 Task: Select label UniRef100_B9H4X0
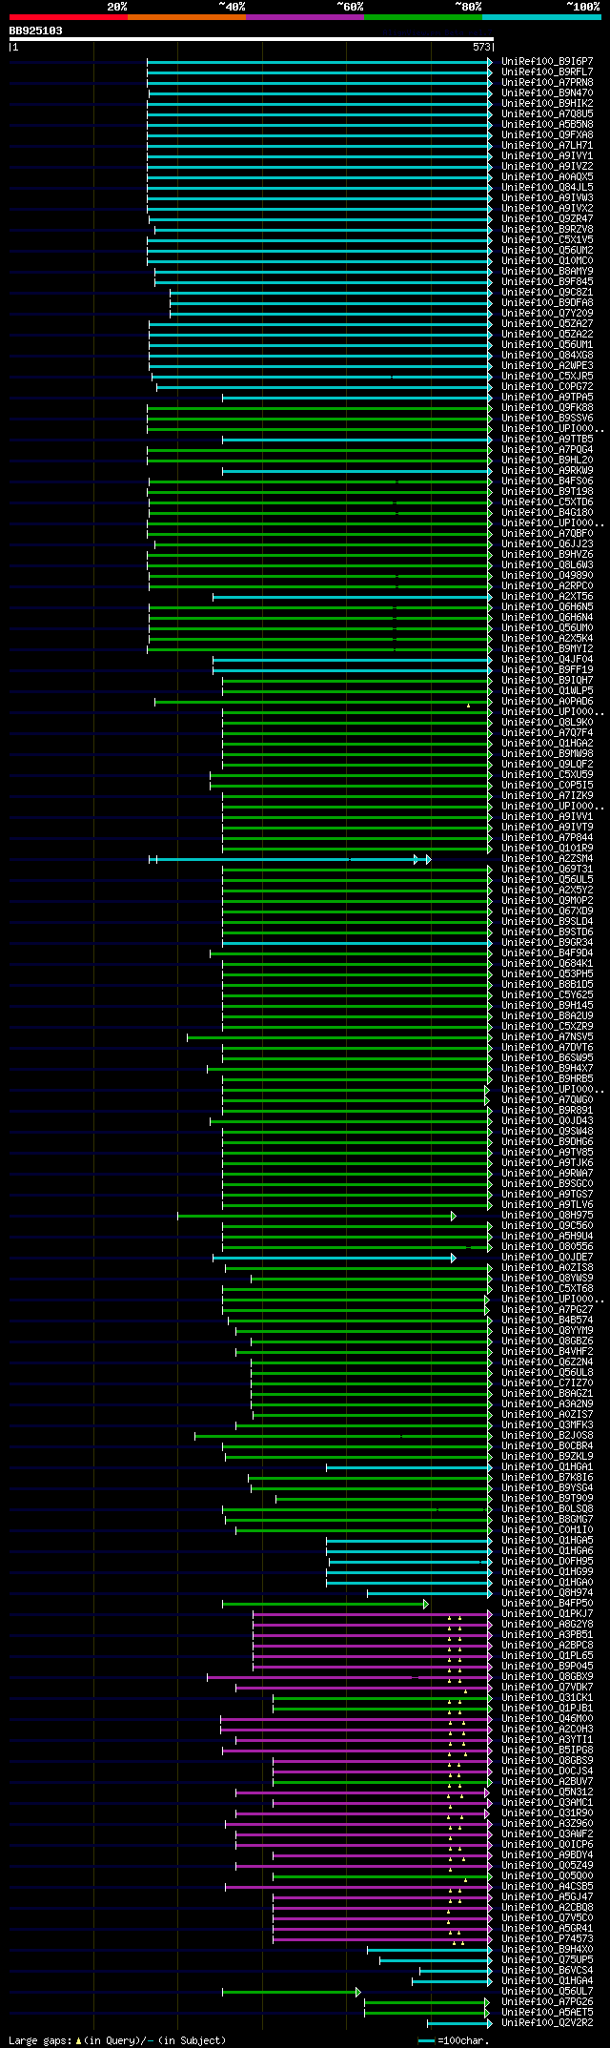pos(547,1949)
